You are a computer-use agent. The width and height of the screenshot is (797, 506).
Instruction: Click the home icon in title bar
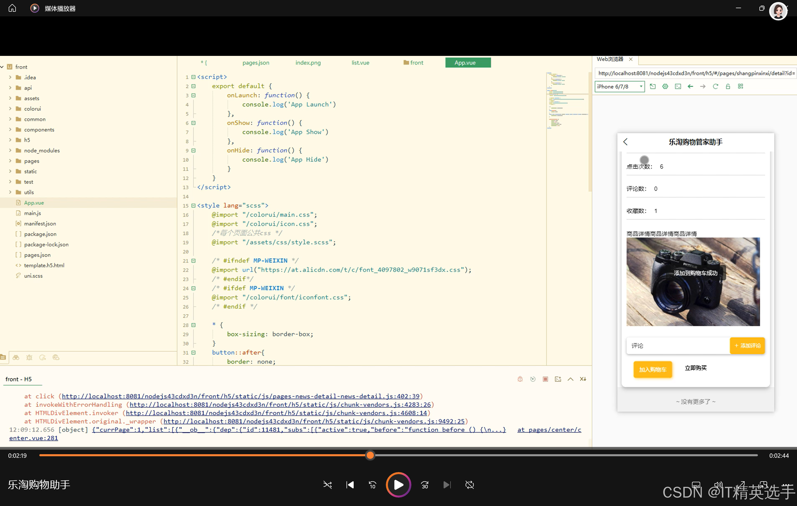pos(12,8)
